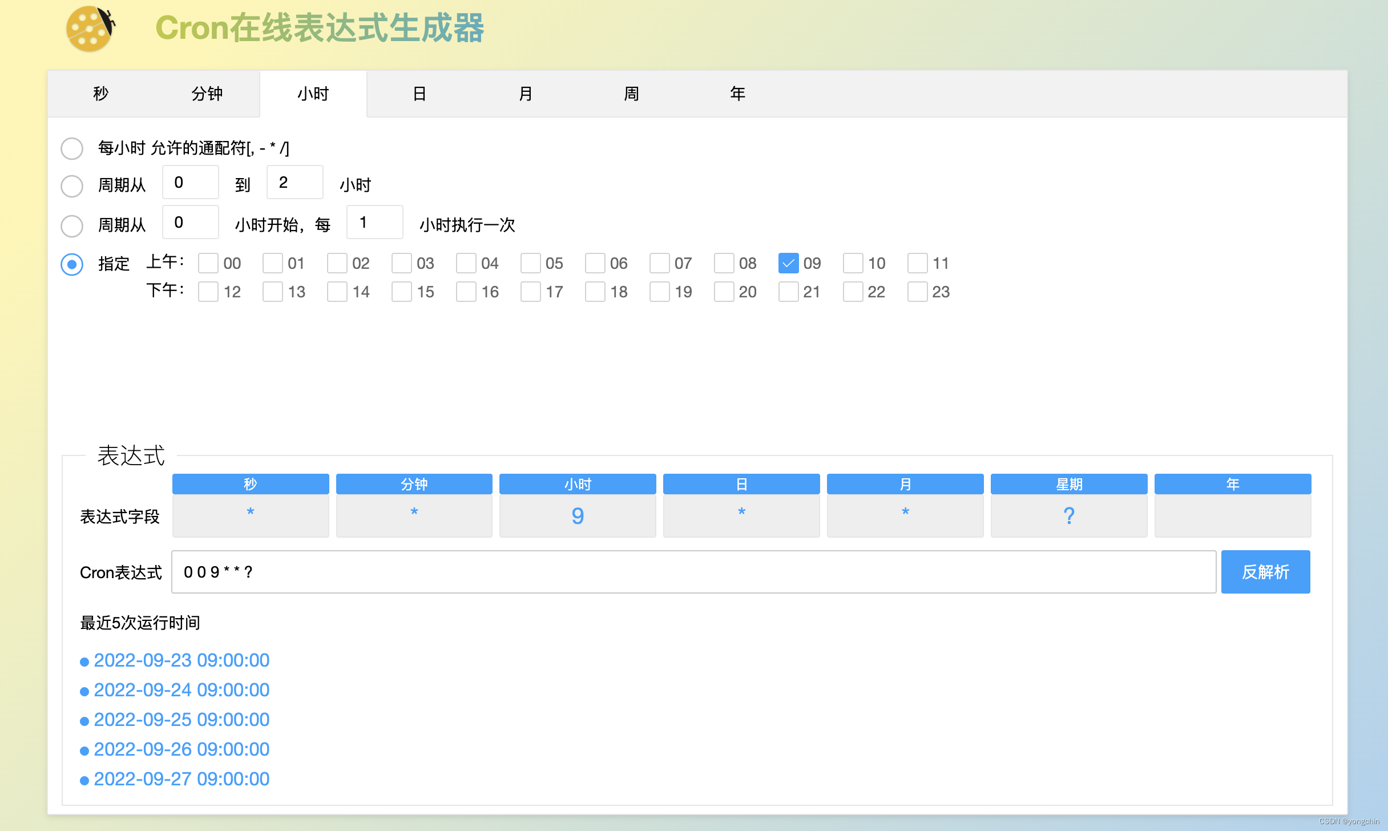
Task: Click run time 2022-09-26 09:00:00
Action: 181,749
